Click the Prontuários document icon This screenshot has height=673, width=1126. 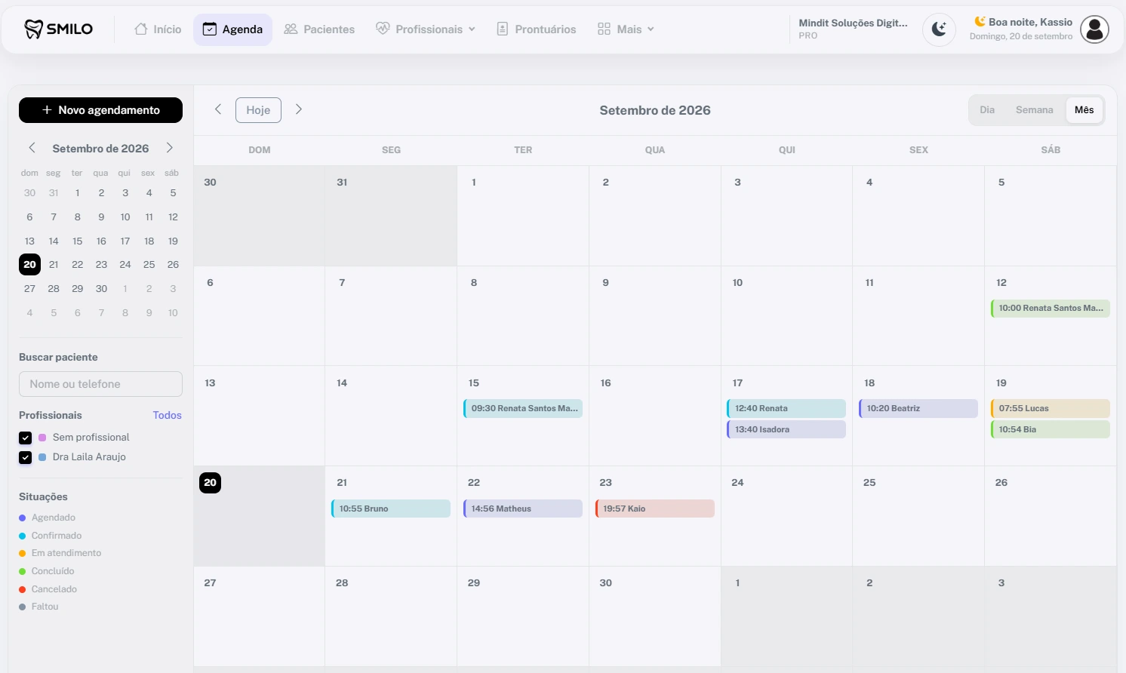503,29
